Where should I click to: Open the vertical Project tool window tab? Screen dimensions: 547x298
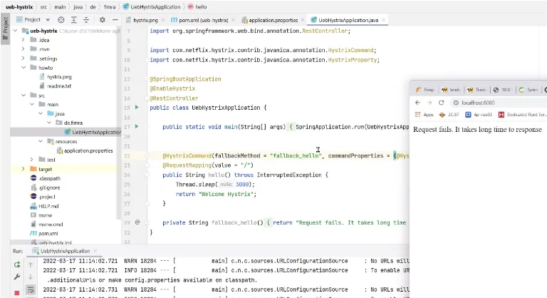click(5, 28)
